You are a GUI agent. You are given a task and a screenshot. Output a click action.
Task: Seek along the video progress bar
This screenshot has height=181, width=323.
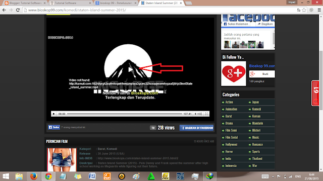(125, 114)
